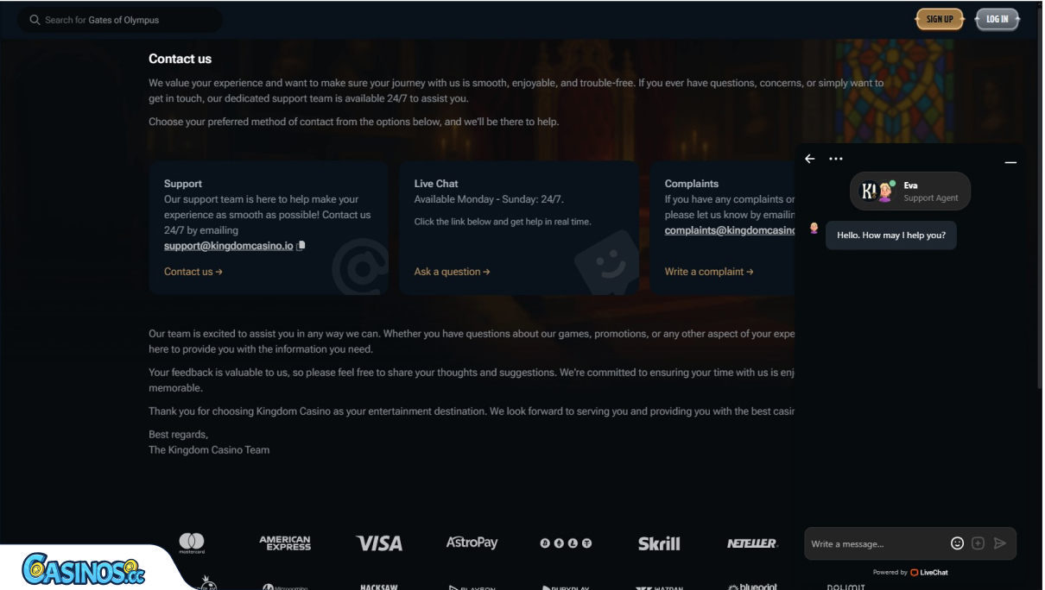
Task: Focus the Write a message field
Action: click(x=876, y=544)
